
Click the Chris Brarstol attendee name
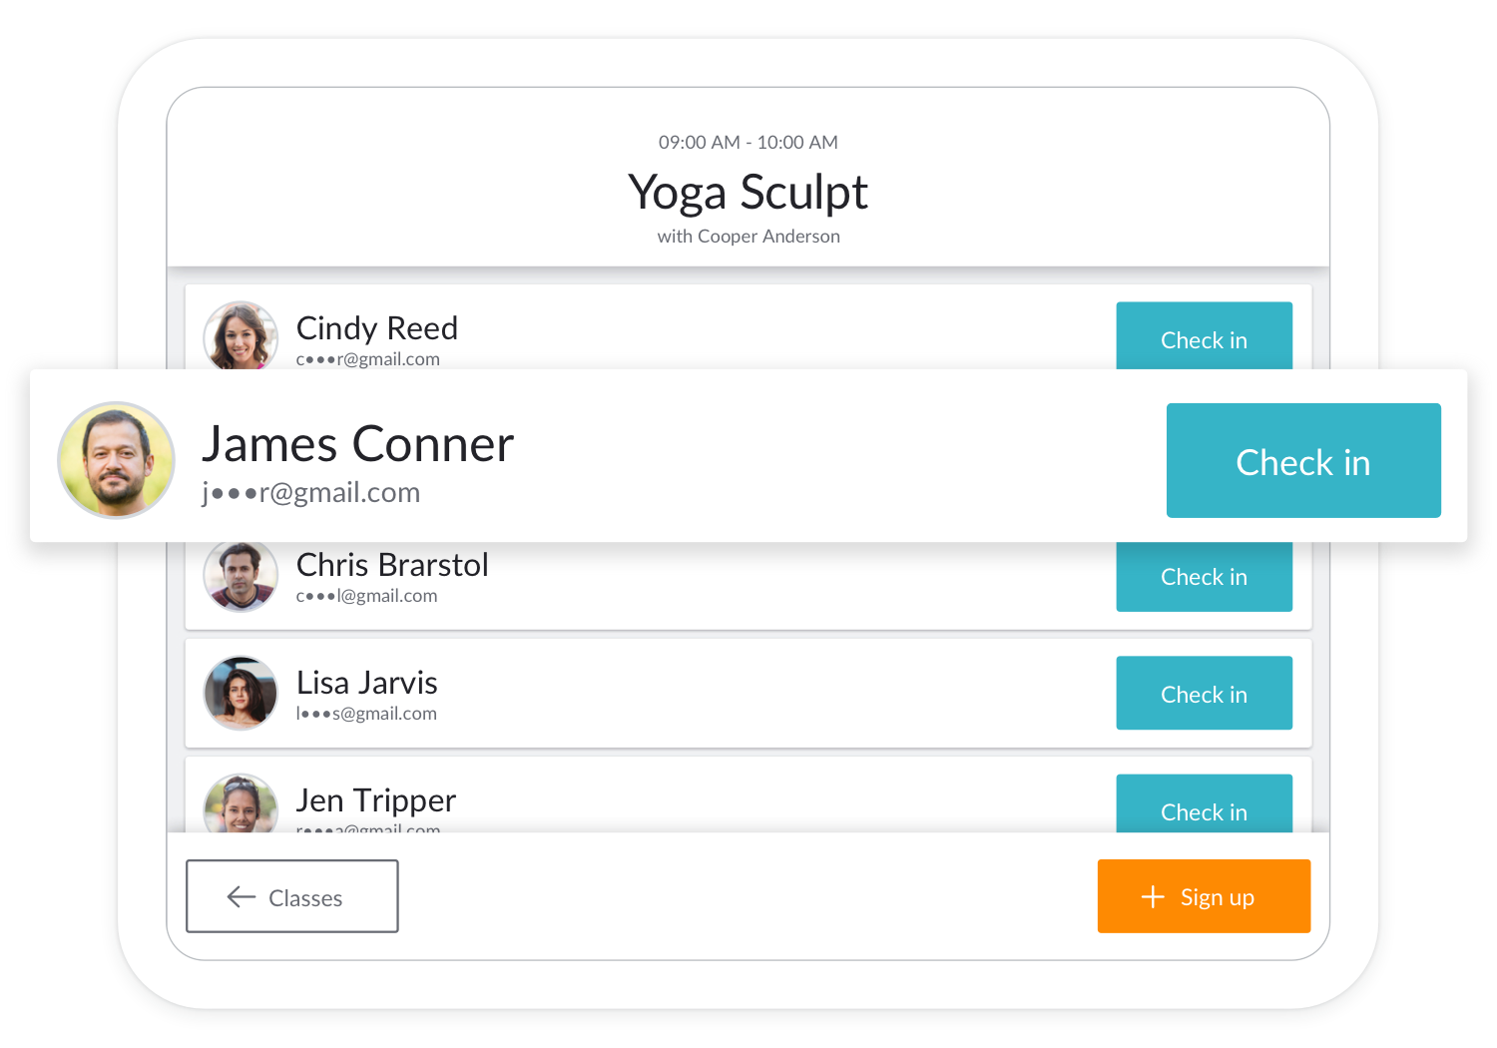[x=392, y=565]
